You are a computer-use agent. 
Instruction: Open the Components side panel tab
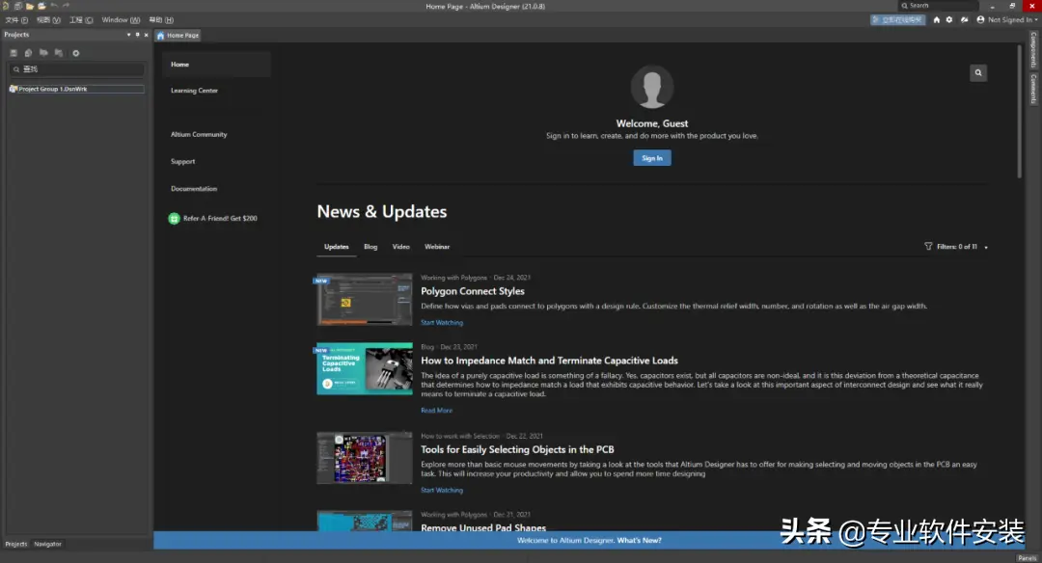tap(1034, 50)
